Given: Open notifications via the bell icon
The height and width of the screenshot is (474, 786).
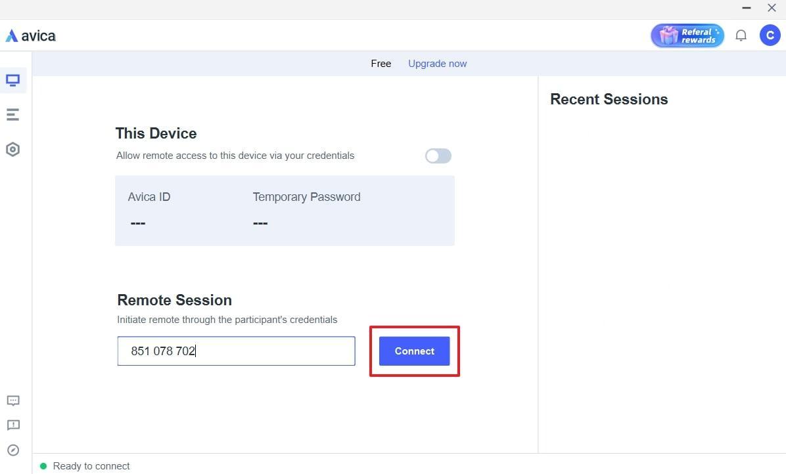Looking at the screenshot, I should [741, 35].
